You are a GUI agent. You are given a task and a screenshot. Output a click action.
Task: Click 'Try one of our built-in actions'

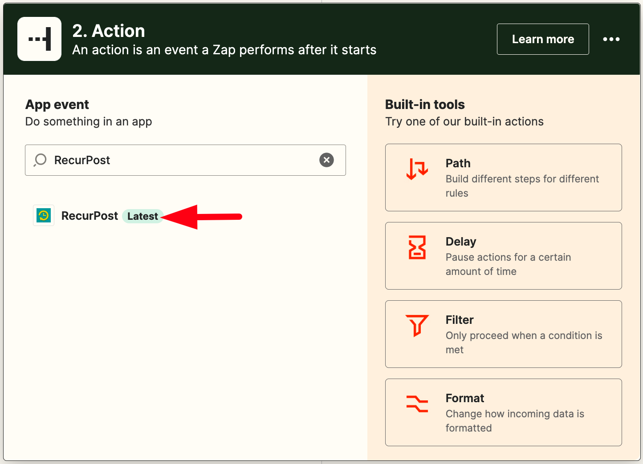pyautogui.click(x=464, y=122)
